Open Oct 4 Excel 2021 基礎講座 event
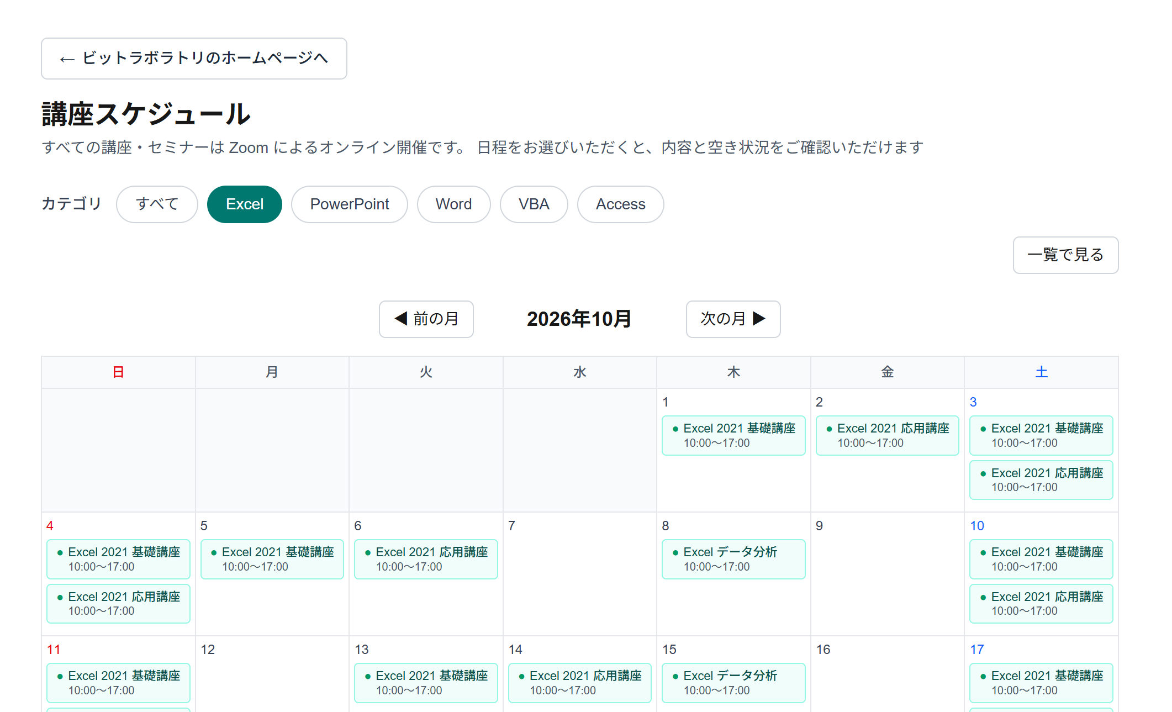The width and height of the screenshot is (1172, 712). coord(118,559)
